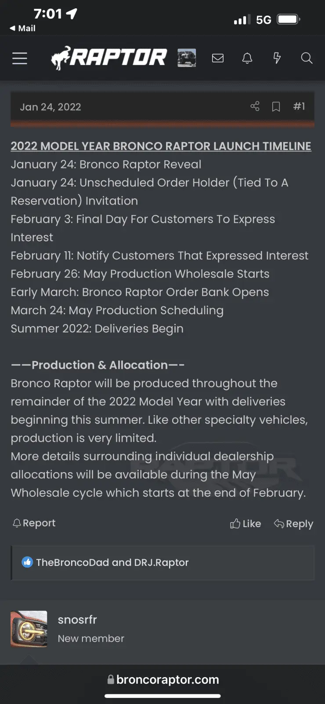Viewport: 325px width, 704px height.
Task: Tap the Bronco Raptor forum logo
Action: (109, 58)
